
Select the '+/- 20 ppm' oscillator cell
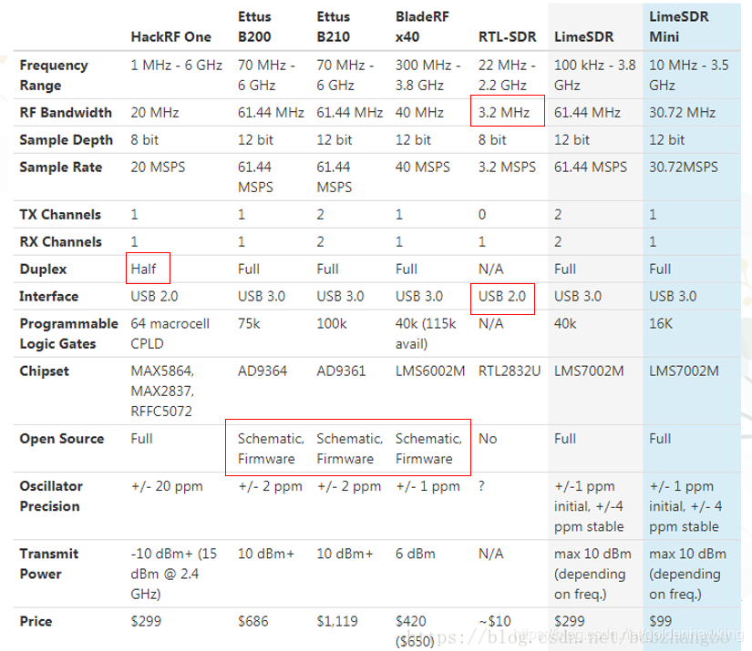(x=167, y=486)
